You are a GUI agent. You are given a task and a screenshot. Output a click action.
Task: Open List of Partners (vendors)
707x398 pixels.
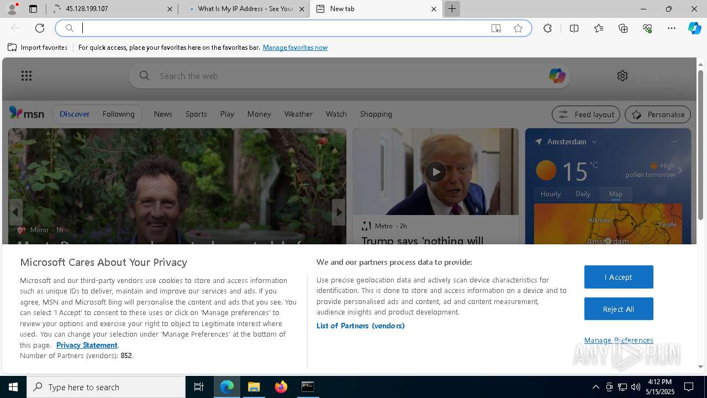361,326
